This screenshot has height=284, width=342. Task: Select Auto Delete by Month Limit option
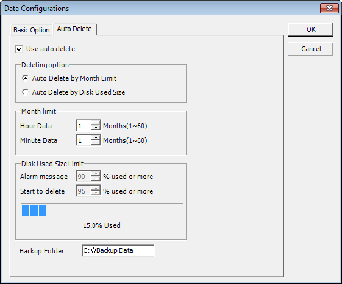tap(26, 78)
